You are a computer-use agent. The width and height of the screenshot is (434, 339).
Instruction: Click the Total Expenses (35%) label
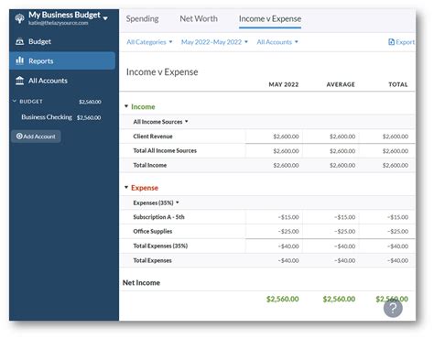160,246
